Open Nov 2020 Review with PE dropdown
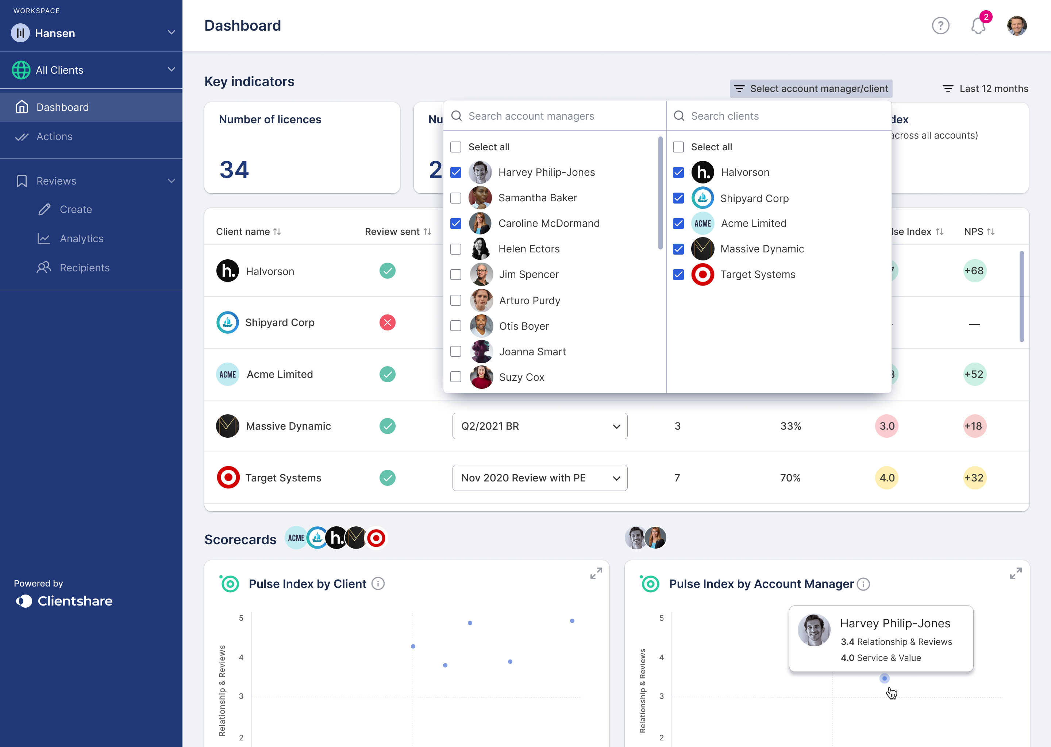The image size is (1051, 747). pyautogui.click(x=539, y=477)
